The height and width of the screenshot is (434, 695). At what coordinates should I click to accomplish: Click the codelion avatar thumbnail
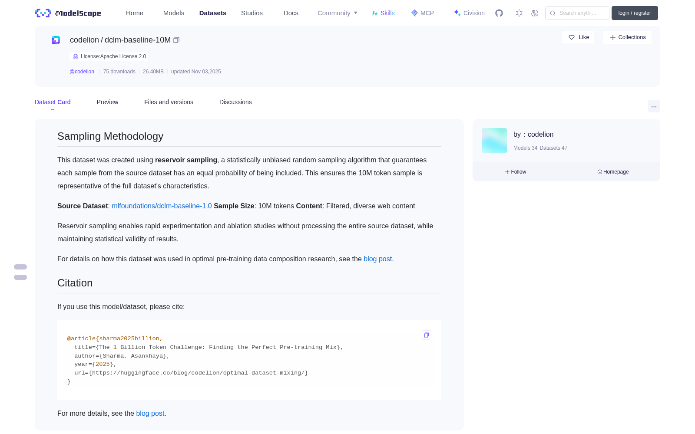point(494,141)
